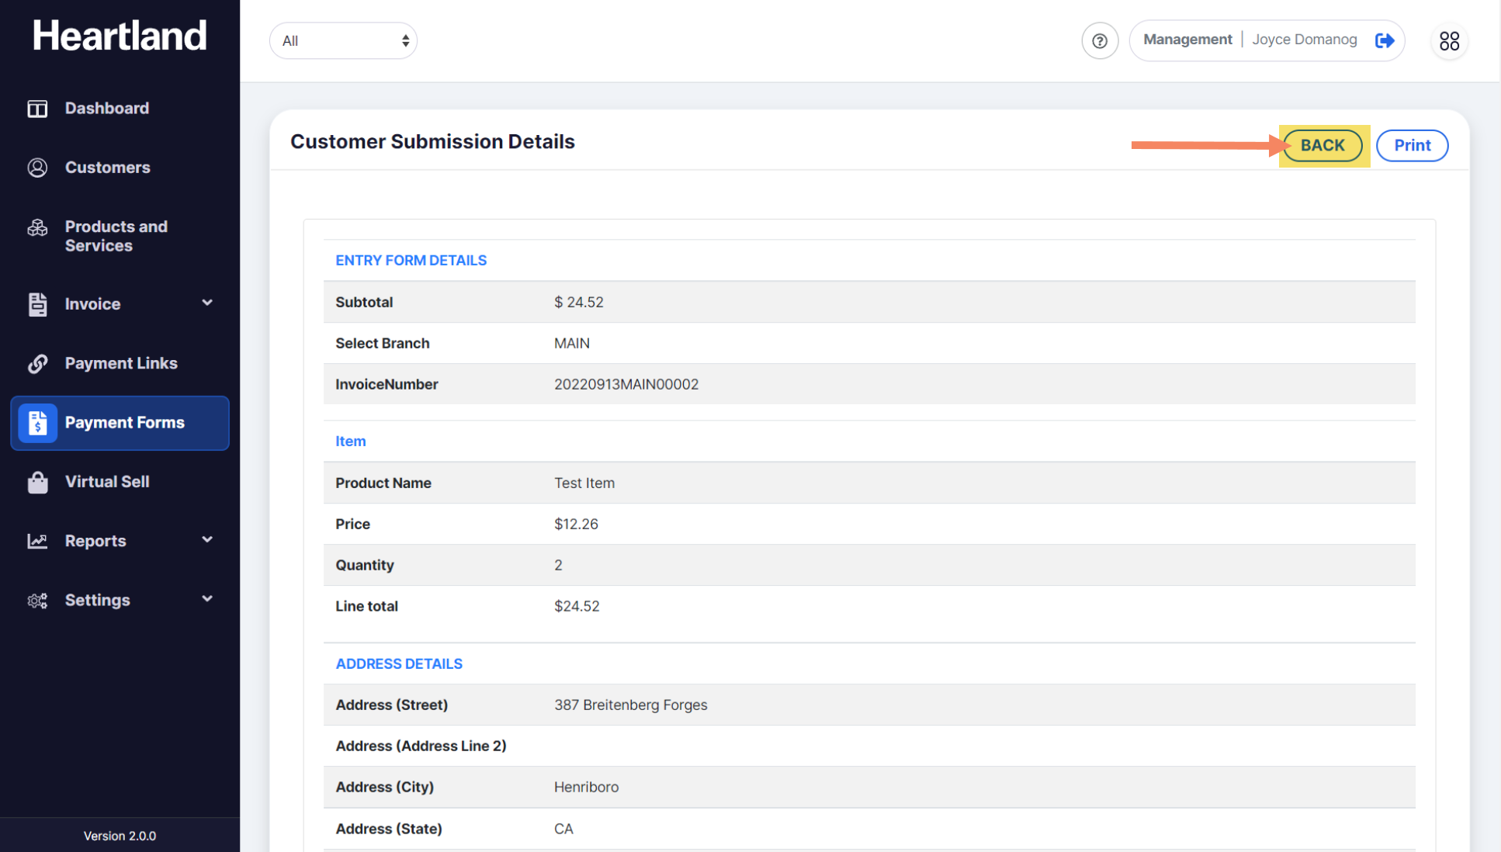Click the Virtual Sell shopping bag icon
Screen dimensions: 1501x852
click(37, 482)
